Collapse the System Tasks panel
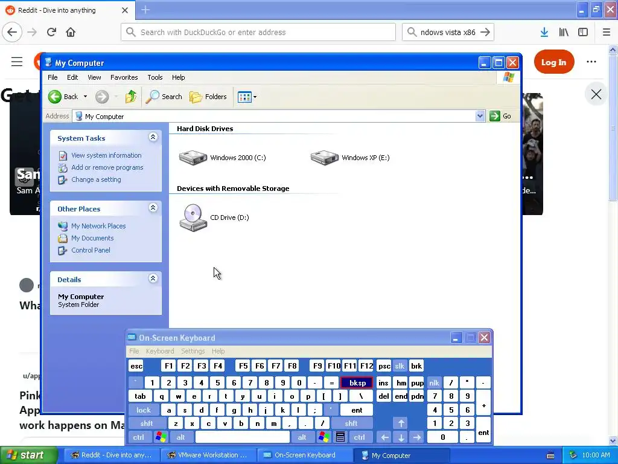618x464 pixels. pos(153,137)
